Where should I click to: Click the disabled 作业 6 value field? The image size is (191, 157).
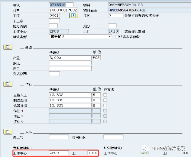[x=70, y=121]
